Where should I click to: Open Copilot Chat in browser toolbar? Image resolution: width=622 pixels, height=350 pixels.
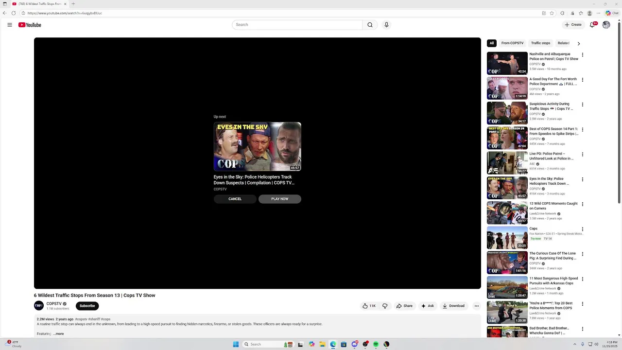612,13
